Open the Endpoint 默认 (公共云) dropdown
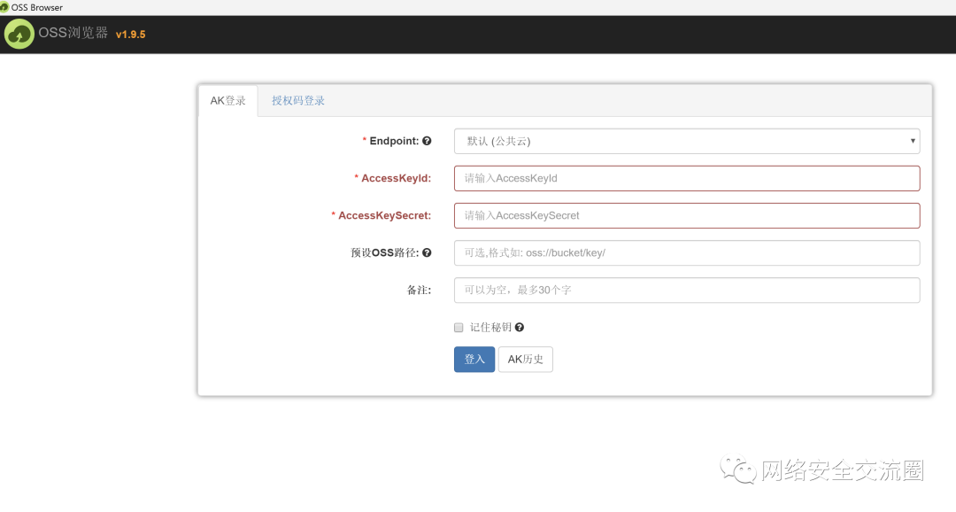The width and height of the screenshot is (956, 512). 687,141
